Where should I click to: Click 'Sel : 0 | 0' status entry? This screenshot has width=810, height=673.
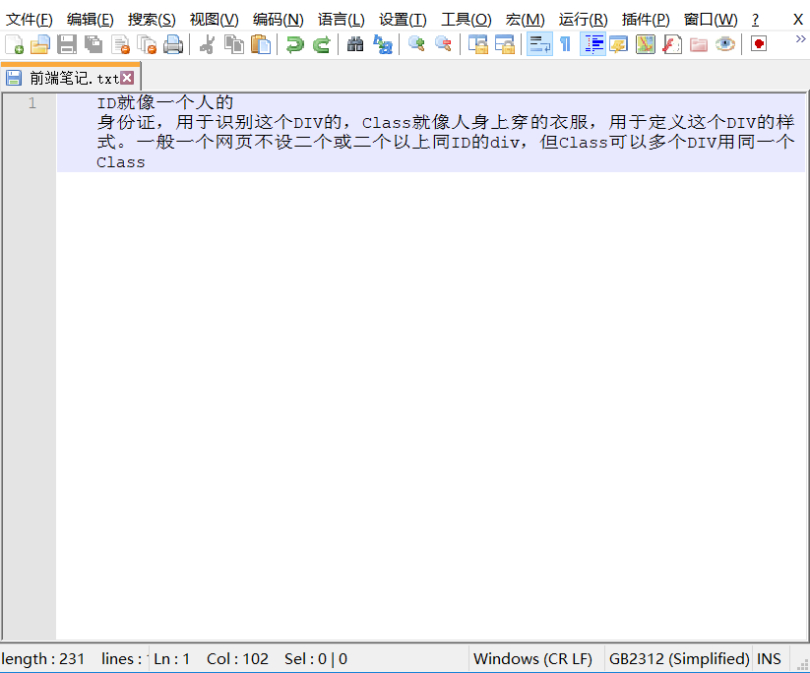tap(316, 659)
